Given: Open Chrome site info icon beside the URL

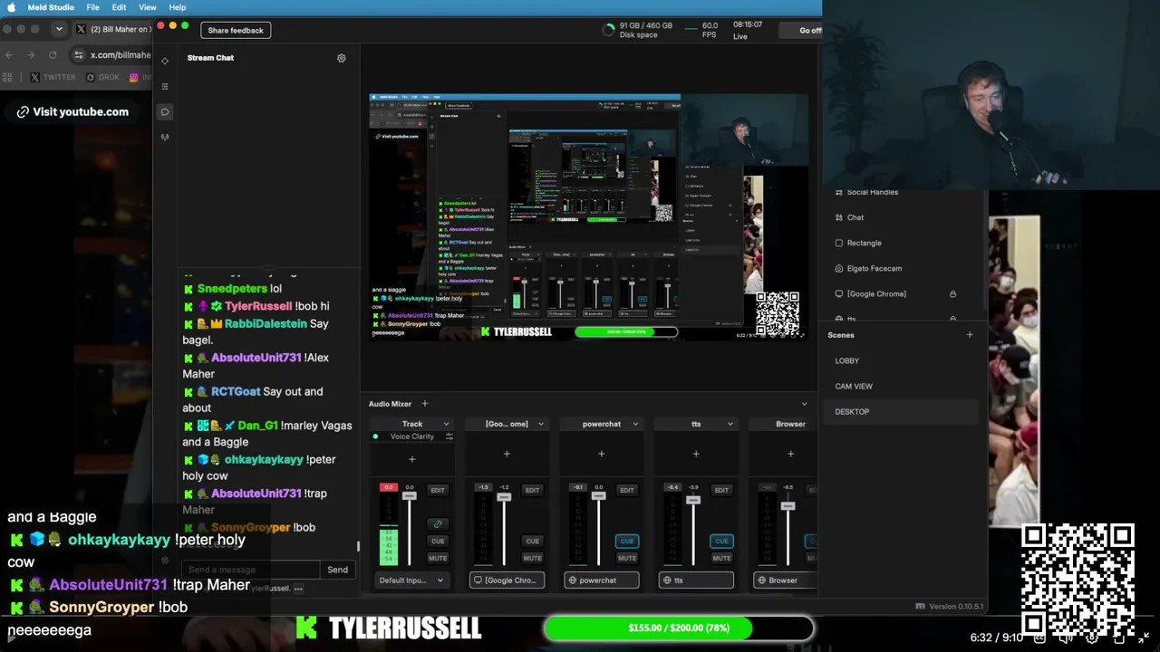Looking at the screenshot, I should click(79, 55).
